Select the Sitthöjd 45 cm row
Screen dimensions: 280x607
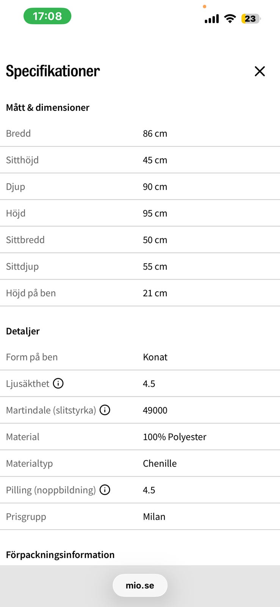coord(140,160)
